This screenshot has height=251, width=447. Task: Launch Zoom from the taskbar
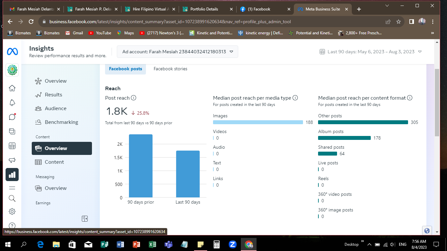[x=233, y=244]
